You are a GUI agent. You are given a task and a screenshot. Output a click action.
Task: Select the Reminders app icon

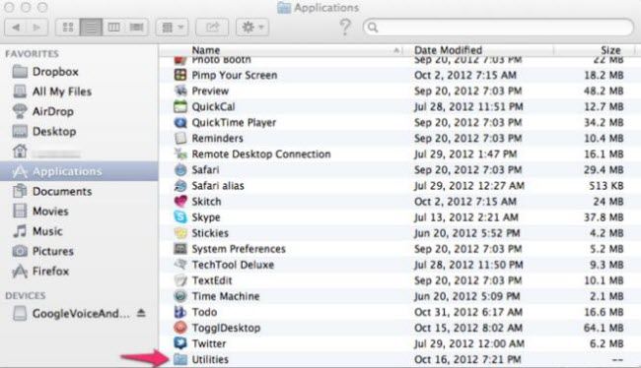pos(180,139)
